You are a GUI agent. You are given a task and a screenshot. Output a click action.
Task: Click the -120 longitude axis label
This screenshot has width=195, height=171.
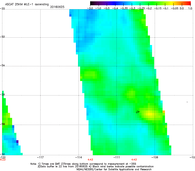[3, 157]
